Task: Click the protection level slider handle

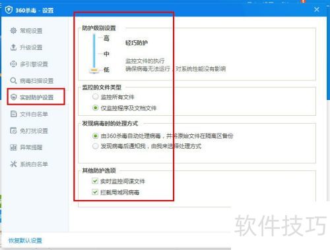Action: coord(94,70)
